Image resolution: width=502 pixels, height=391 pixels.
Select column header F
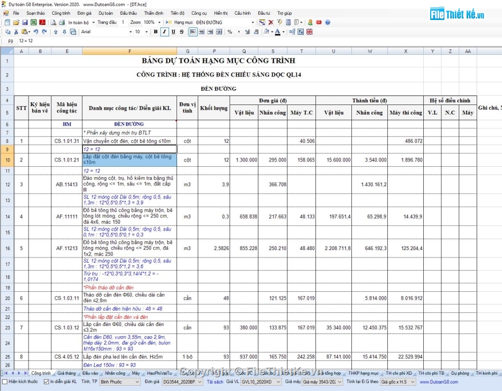pyautogui.click(x=129, y=51)
